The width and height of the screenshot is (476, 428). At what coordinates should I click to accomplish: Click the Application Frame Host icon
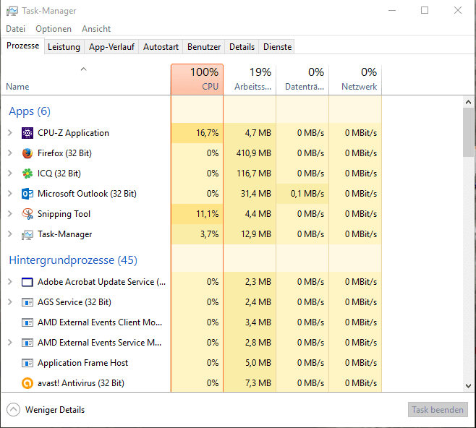[27, 363]
